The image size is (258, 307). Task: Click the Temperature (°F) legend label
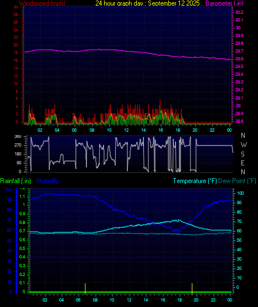pos(195,181)
